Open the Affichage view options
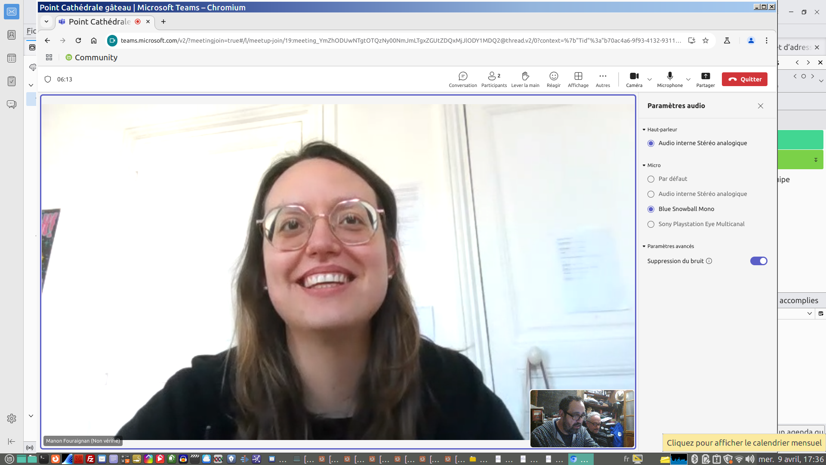Image resolution: width=826 pixels, height=465 pixels. [578, 79]
